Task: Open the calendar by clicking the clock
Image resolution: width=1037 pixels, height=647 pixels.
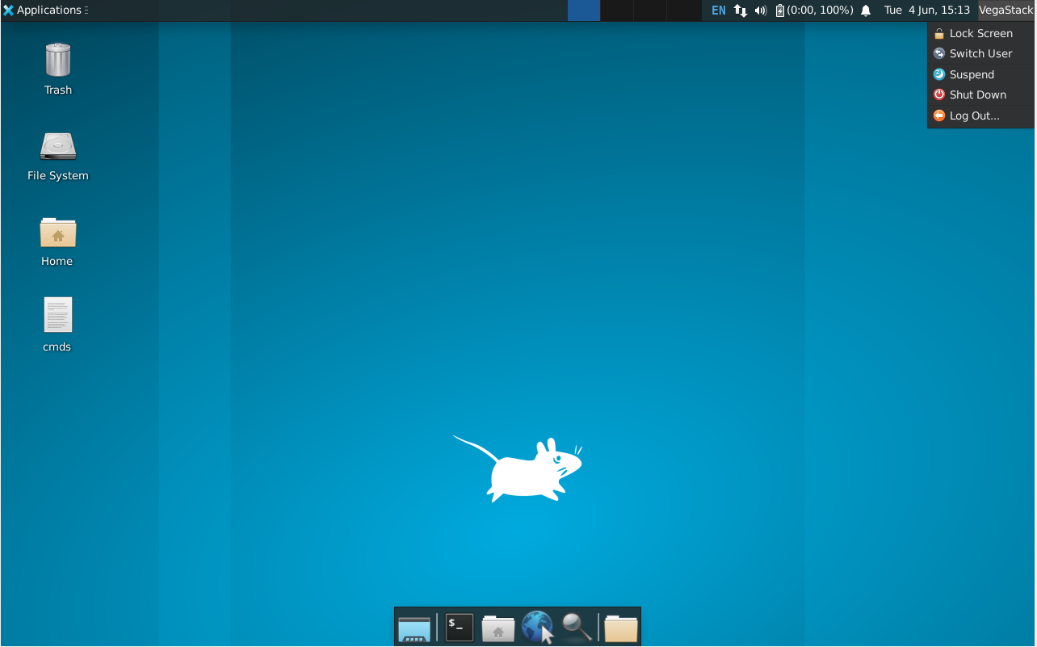Action: point(929,10)
